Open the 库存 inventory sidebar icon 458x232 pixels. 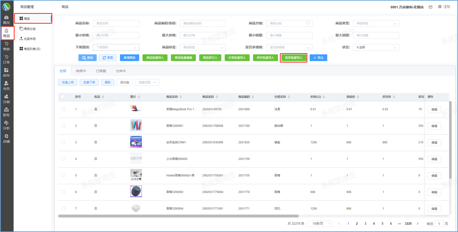[x=6, y=72]
